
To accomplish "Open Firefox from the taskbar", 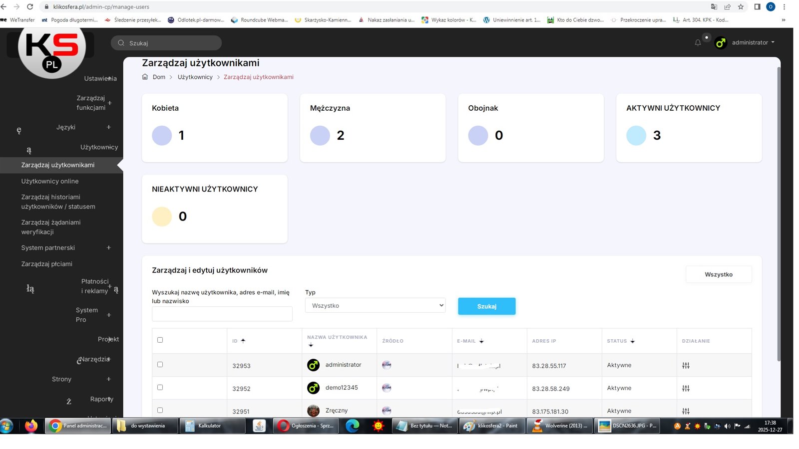I will point(31,426).
